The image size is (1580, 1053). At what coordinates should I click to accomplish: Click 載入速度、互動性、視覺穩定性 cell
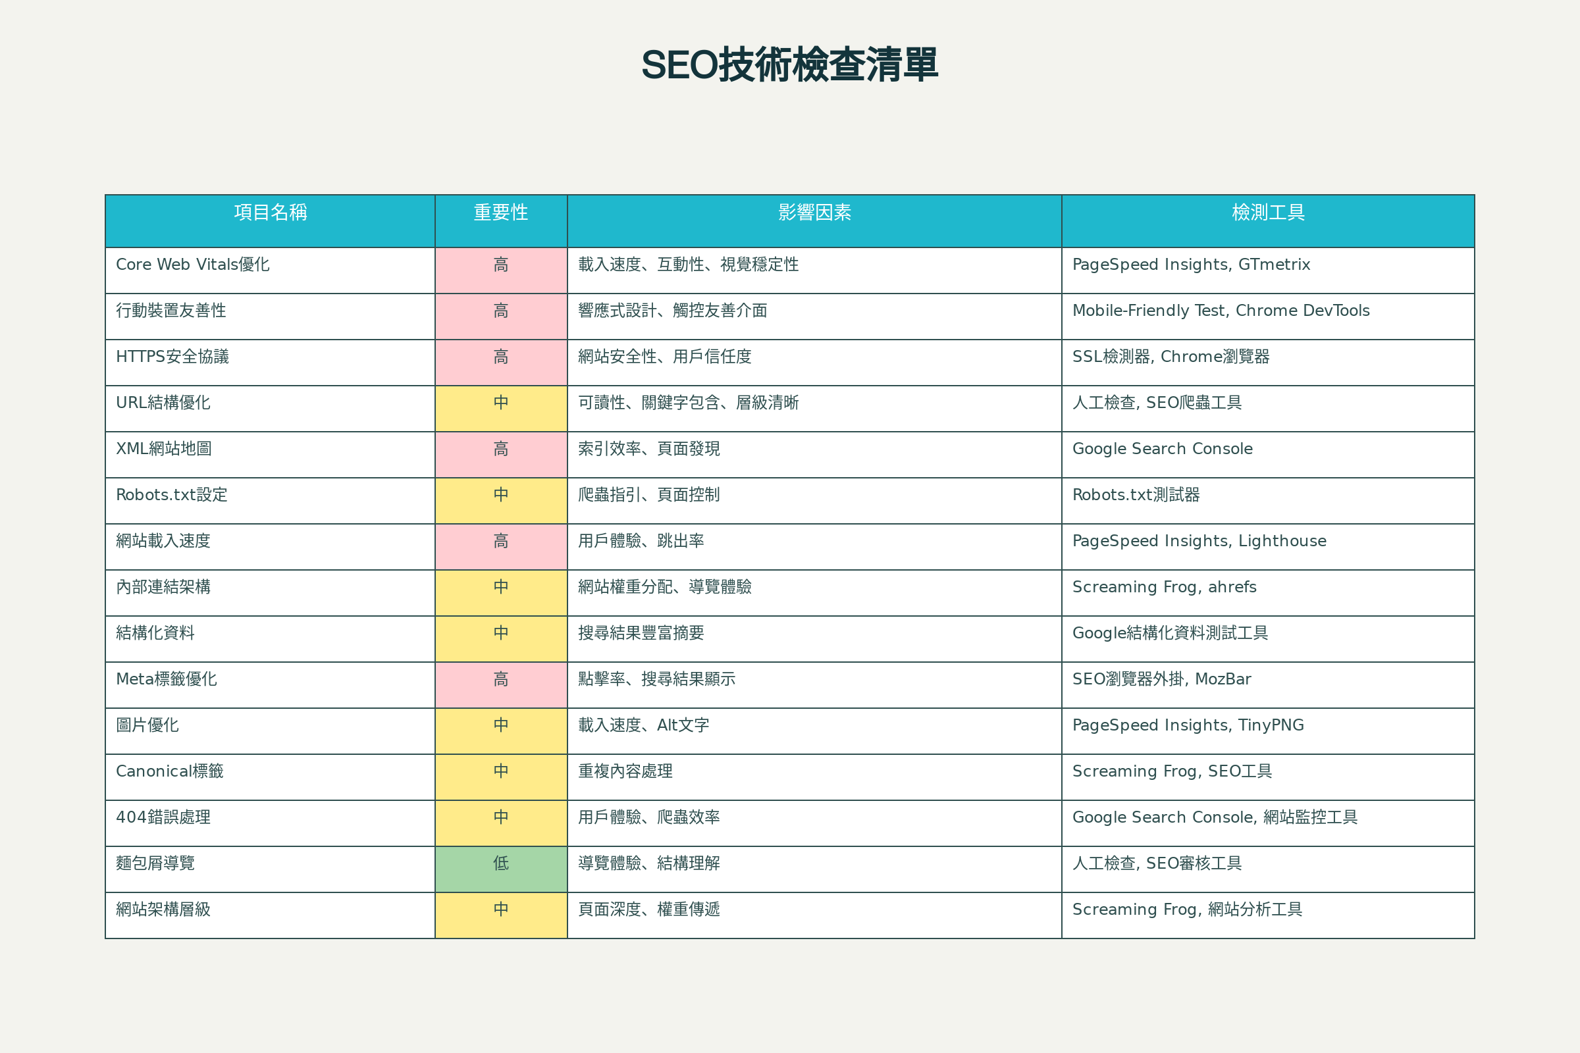pyautogui.click(x=814, y=270)
